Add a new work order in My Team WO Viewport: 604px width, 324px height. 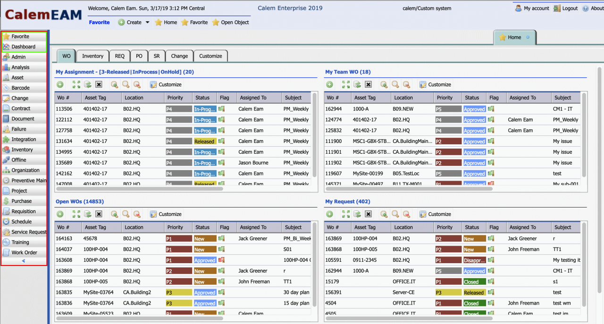[329, 84]
